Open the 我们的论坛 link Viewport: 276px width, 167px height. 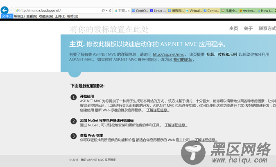(183, 60)
